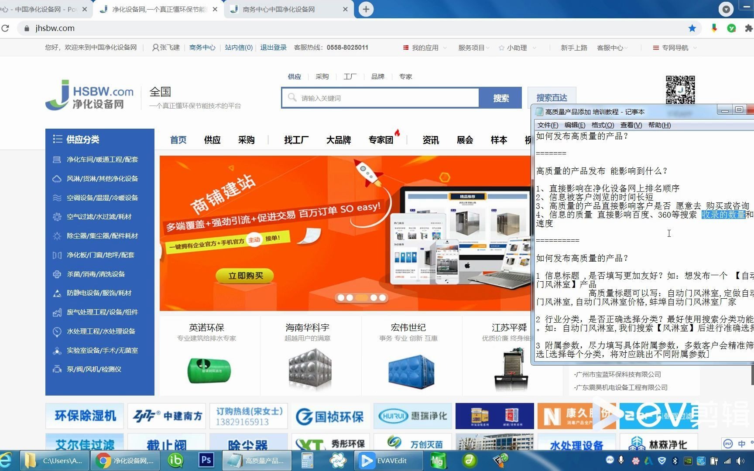The height and width of the screenshot is (471, 754).
Task: Open 空气过滤/水过滤/耗材 category
Action: click(99, 217)
